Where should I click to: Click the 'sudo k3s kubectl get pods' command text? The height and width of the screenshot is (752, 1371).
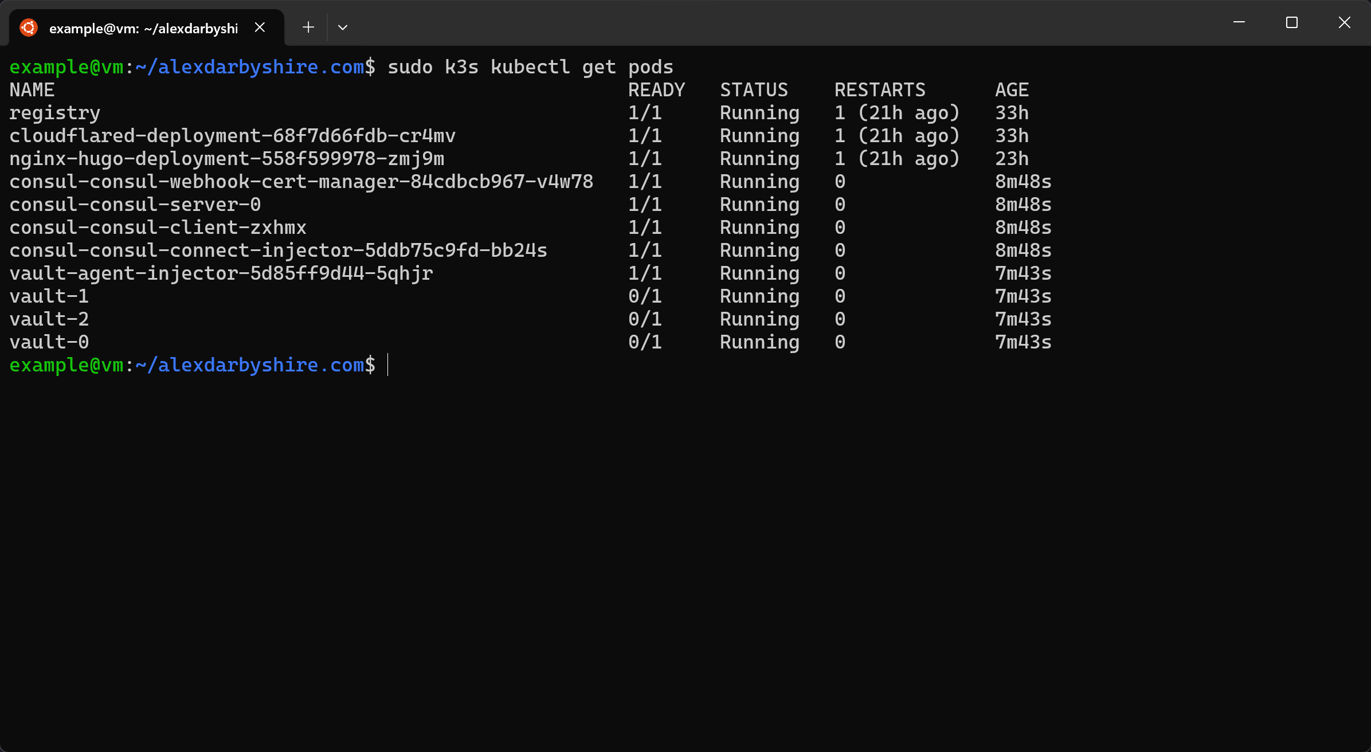[x=531, y=67]
